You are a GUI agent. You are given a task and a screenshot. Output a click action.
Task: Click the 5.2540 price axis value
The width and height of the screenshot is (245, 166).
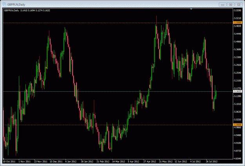point(238,73)
